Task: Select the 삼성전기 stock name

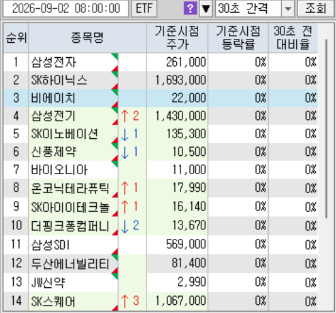Action: click(x=53, y=116)
